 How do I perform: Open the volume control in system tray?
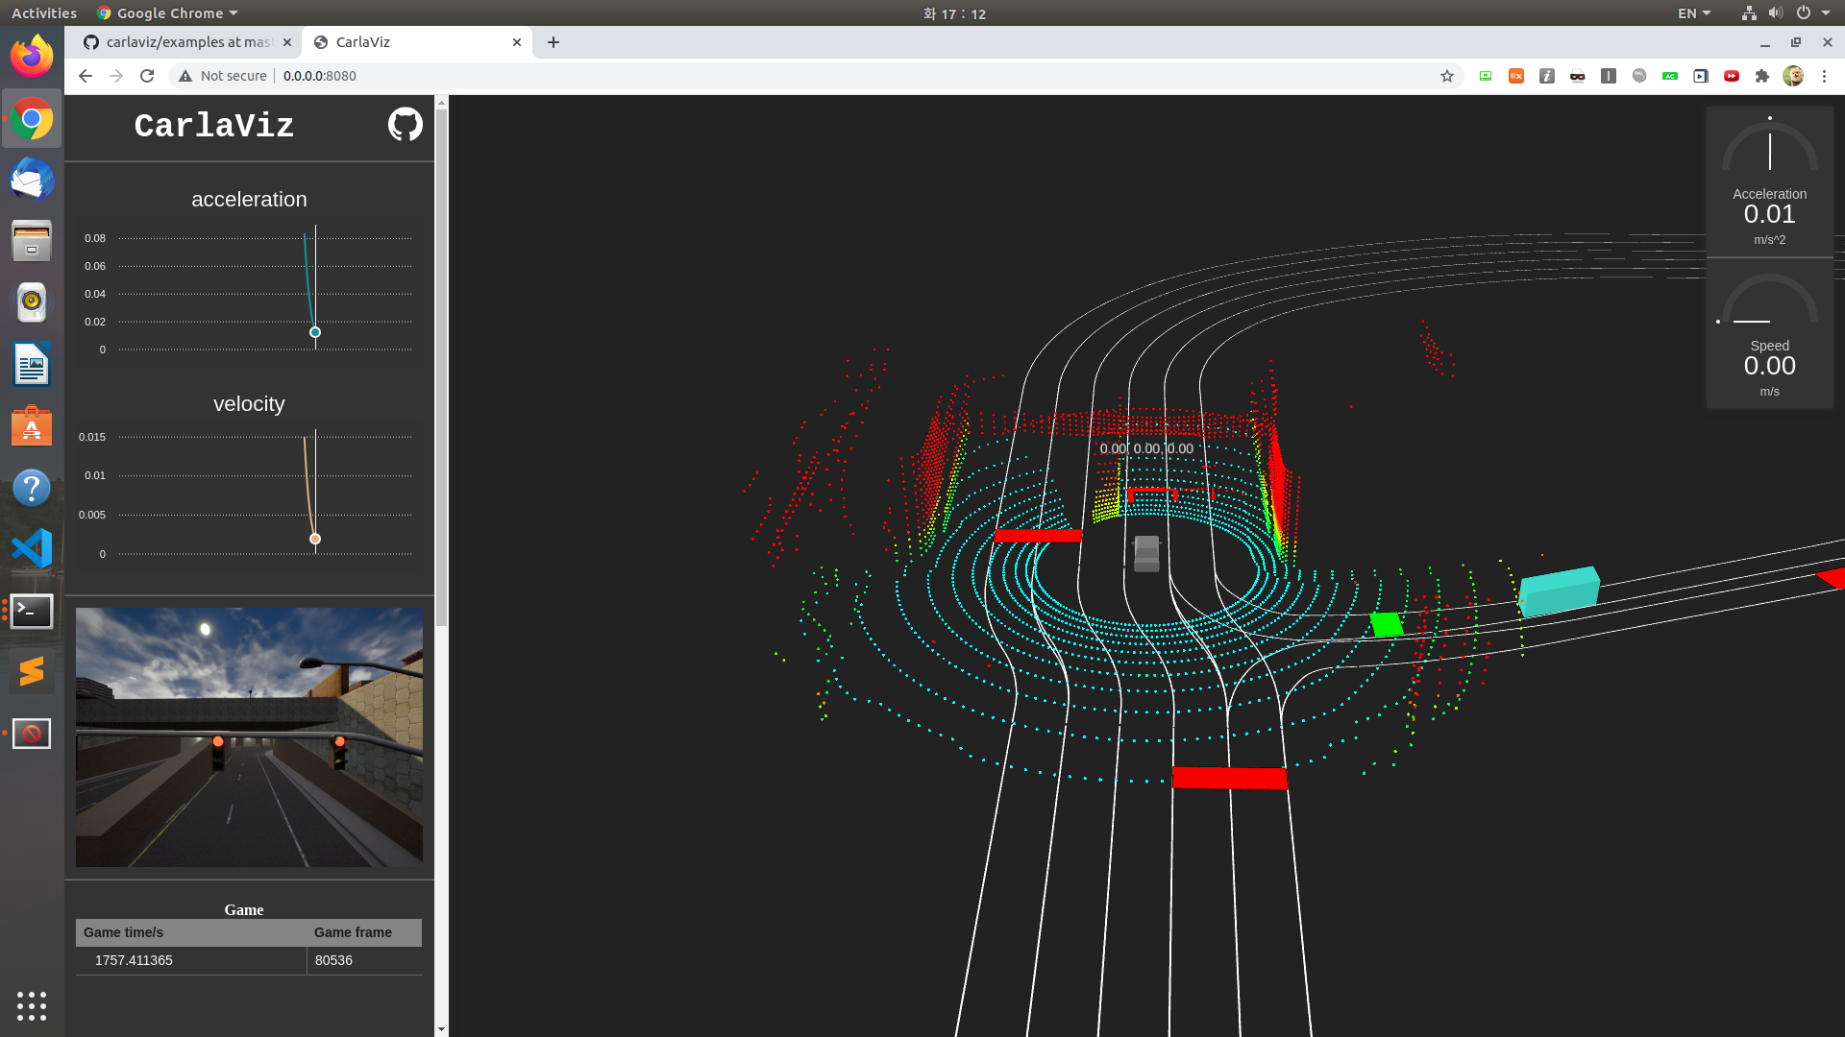1775,13
